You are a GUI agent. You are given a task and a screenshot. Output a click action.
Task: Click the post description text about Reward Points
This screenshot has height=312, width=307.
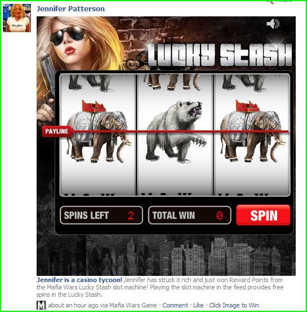(x=160, y=287)
